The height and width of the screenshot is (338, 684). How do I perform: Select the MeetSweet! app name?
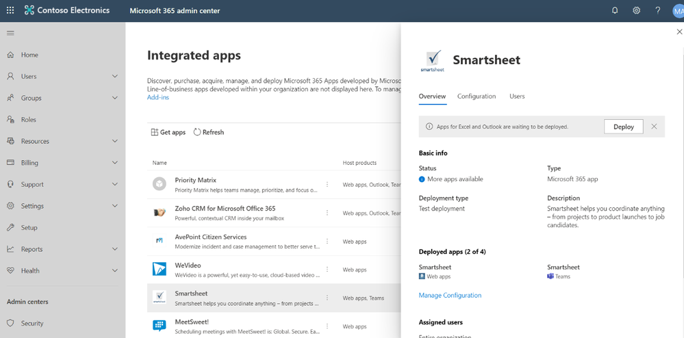point(192,322)
